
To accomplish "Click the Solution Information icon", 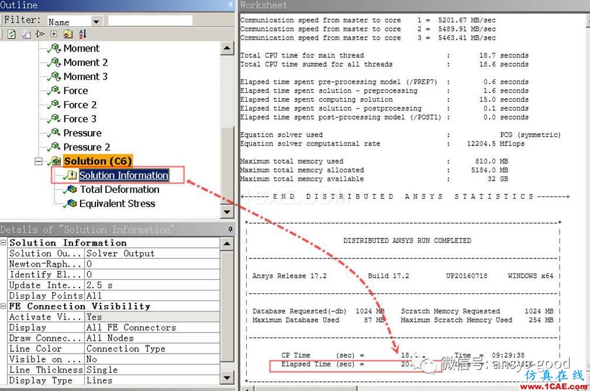I will (72, 175).
